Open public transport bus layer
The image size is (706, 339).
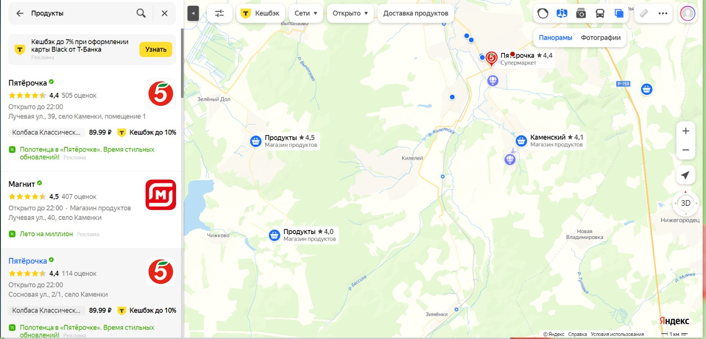[600, 14]
